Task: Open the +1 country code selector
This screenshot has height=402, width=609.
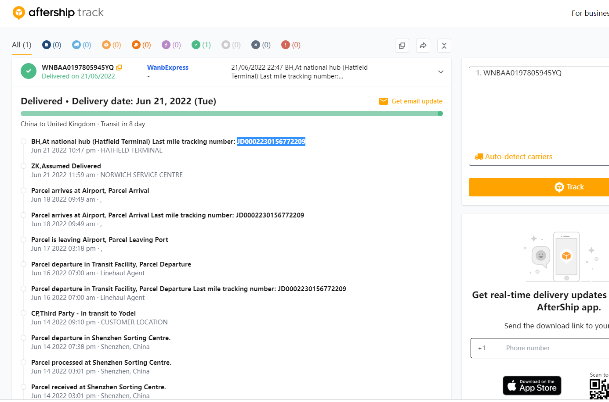Action: [482, 348]
